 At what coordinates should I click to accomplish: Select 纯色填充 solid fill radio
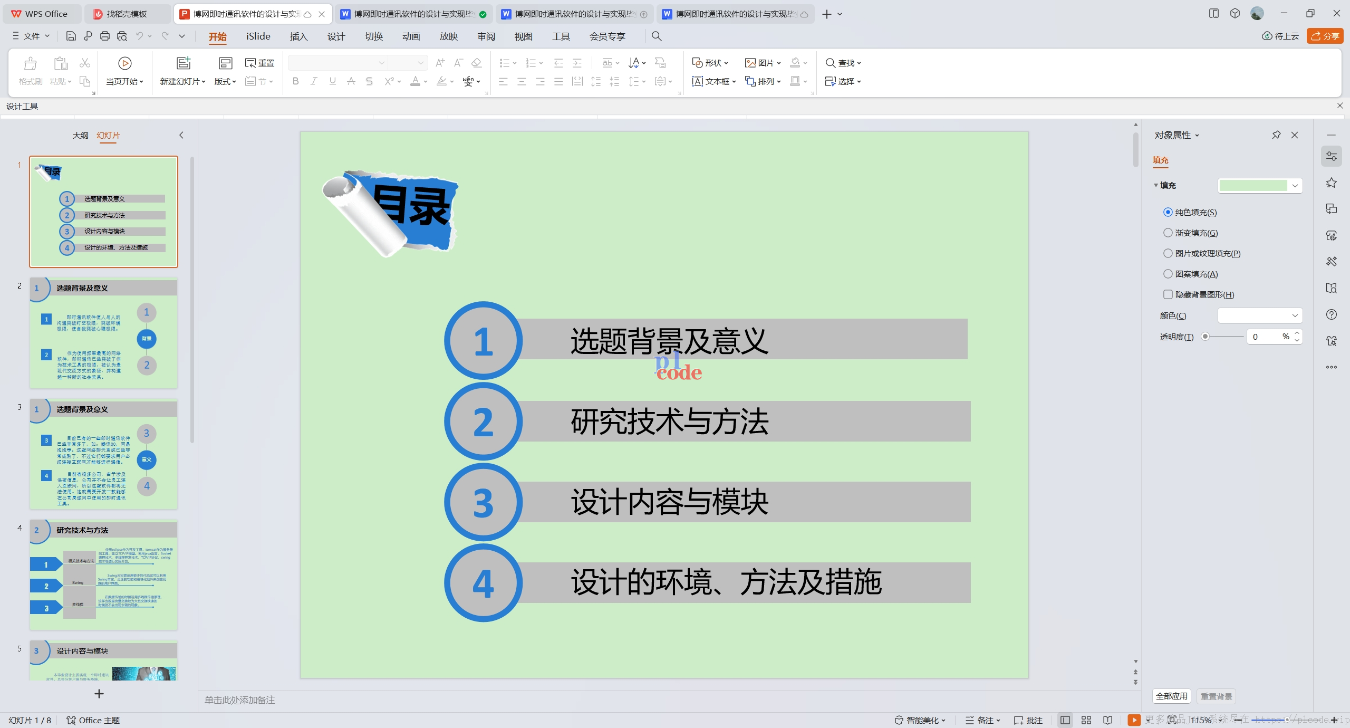click(1168, 212)
